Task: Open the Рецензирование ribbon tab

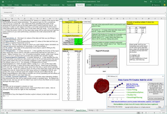Action: (x=55, y=5)
